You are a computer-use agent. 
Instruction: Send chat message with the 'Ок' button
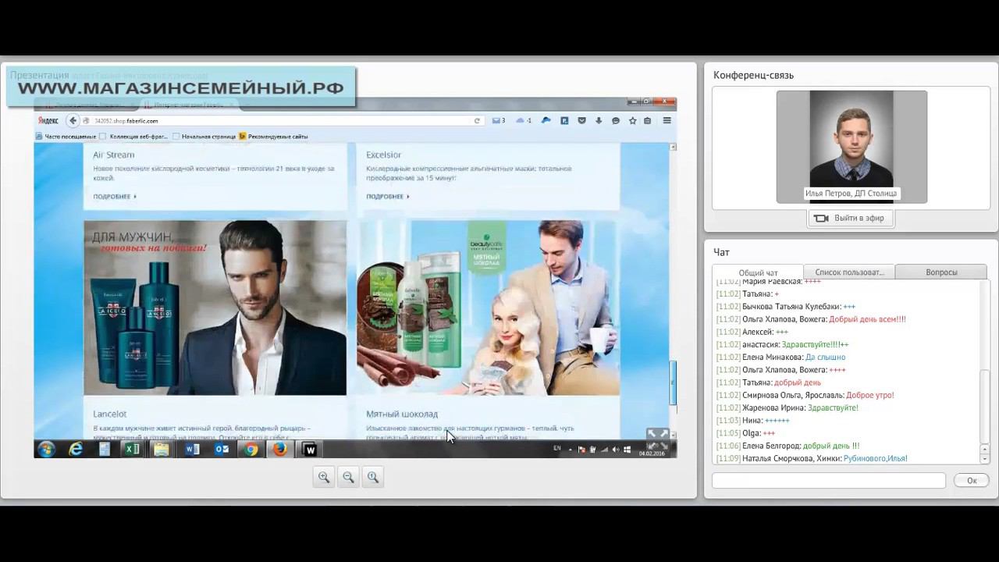[x=972, y=481]
